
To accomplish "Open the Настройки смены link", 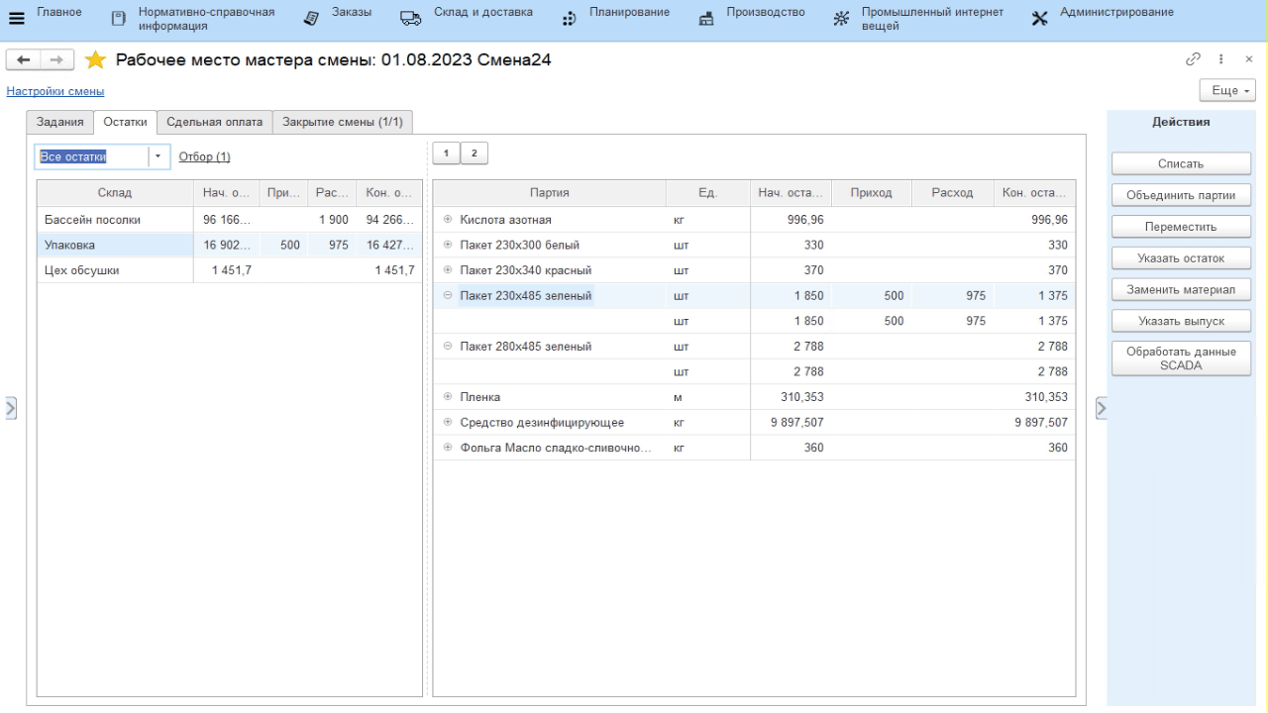I will 55,92.
